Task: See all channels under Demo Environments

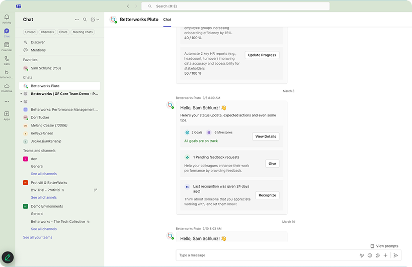Action: (44, 229)
